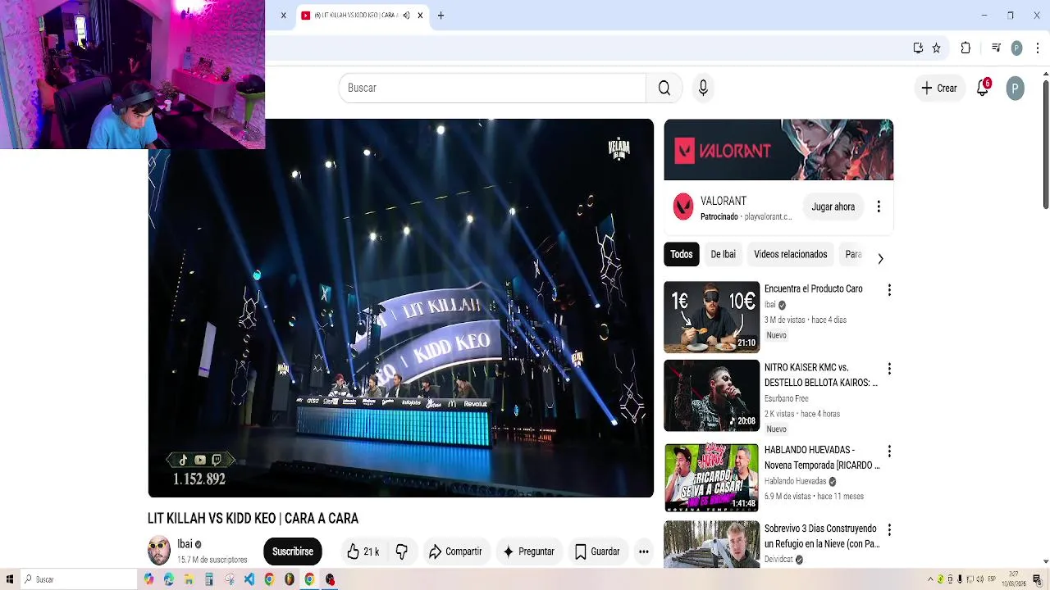This screenshot has width=1050, height=590.
Task: Open more actions ellipsis below video
Action: point(644,551)
